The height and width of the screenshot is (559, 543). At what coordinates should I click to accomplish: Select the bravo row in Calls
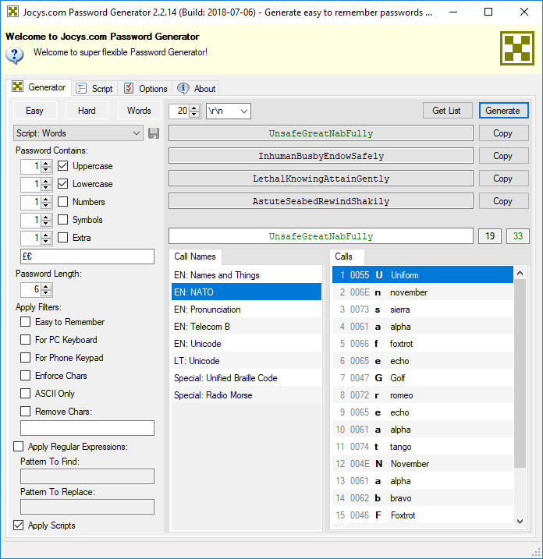tap(423, 497)
